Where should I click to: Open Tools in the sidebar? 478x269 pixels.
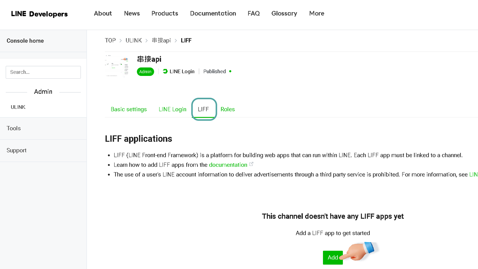(x=14, y=128)
